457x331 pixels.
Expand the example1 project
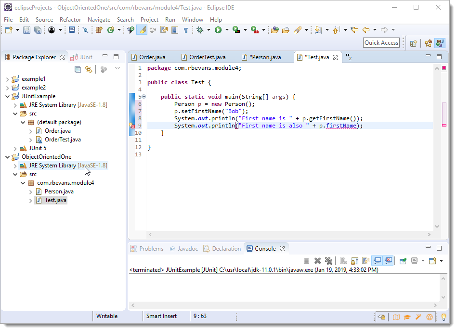tap(8, 79)
